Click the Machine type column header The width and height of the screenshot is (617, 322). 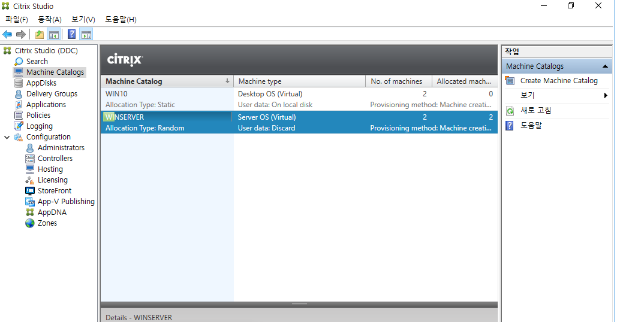tap(299, 81)
